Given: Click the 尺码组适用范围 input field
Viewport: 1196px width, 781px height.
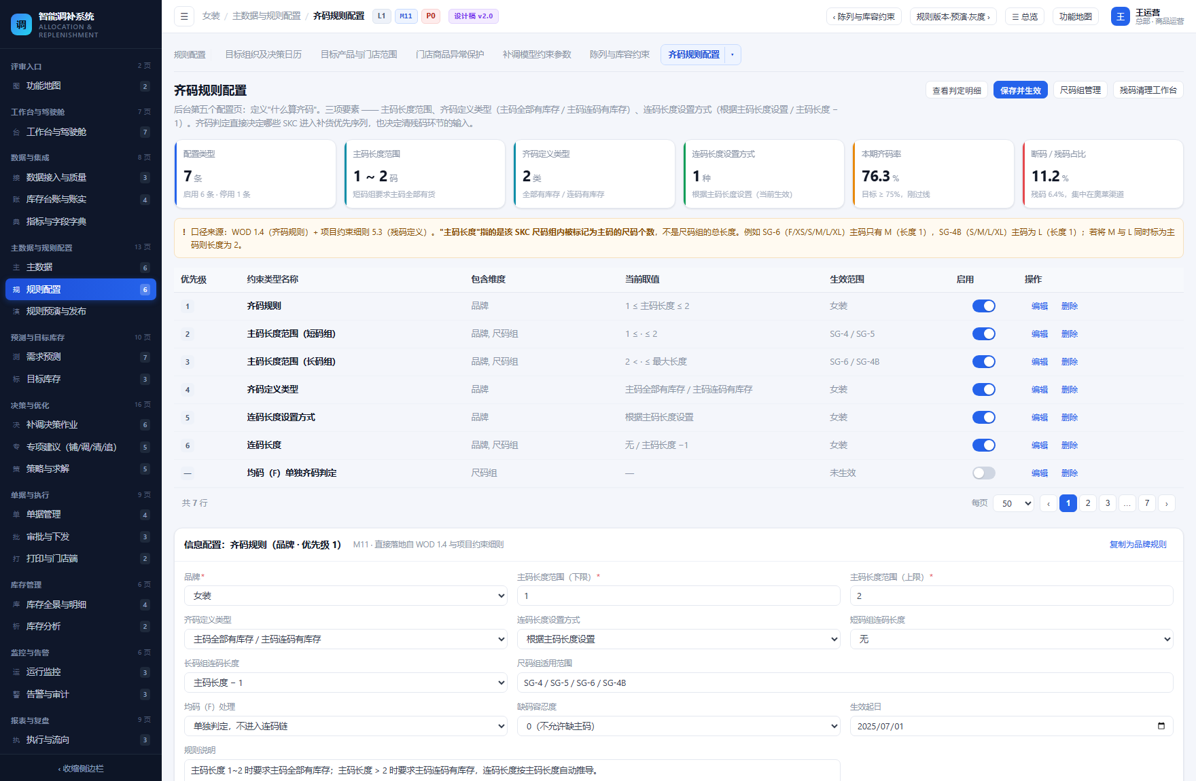Looking at the screenshot, I should [x=845, y=683].
